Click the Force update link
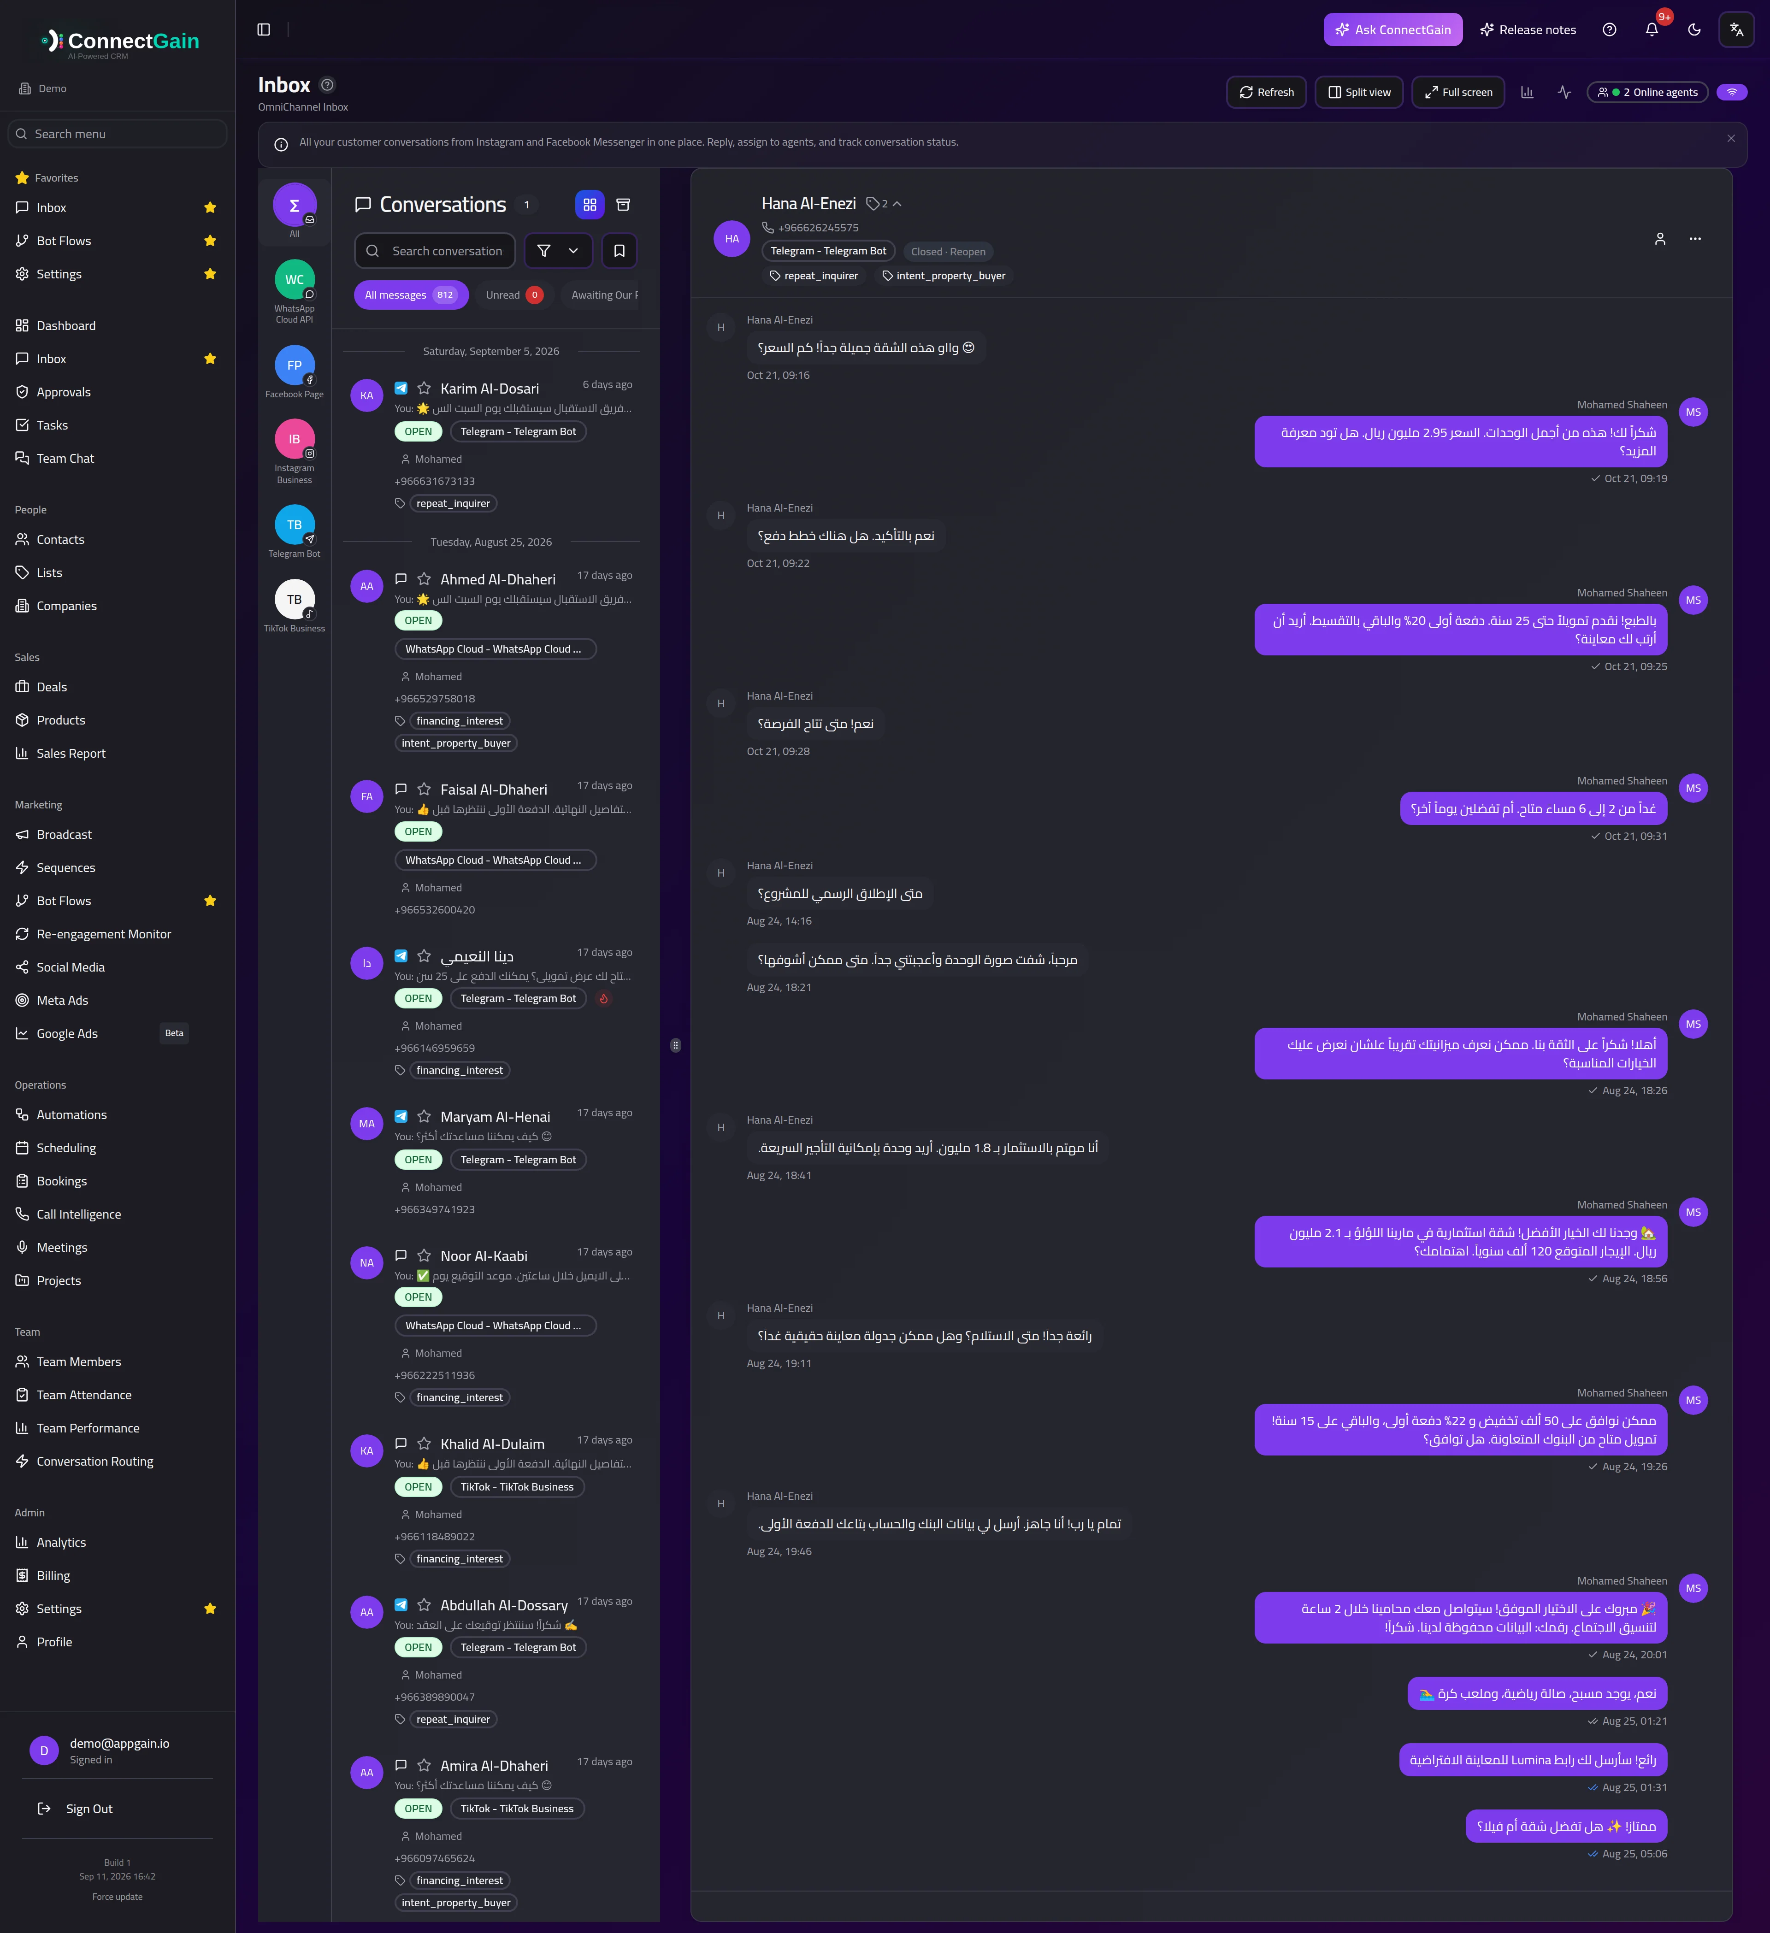 click(117, 1896)
